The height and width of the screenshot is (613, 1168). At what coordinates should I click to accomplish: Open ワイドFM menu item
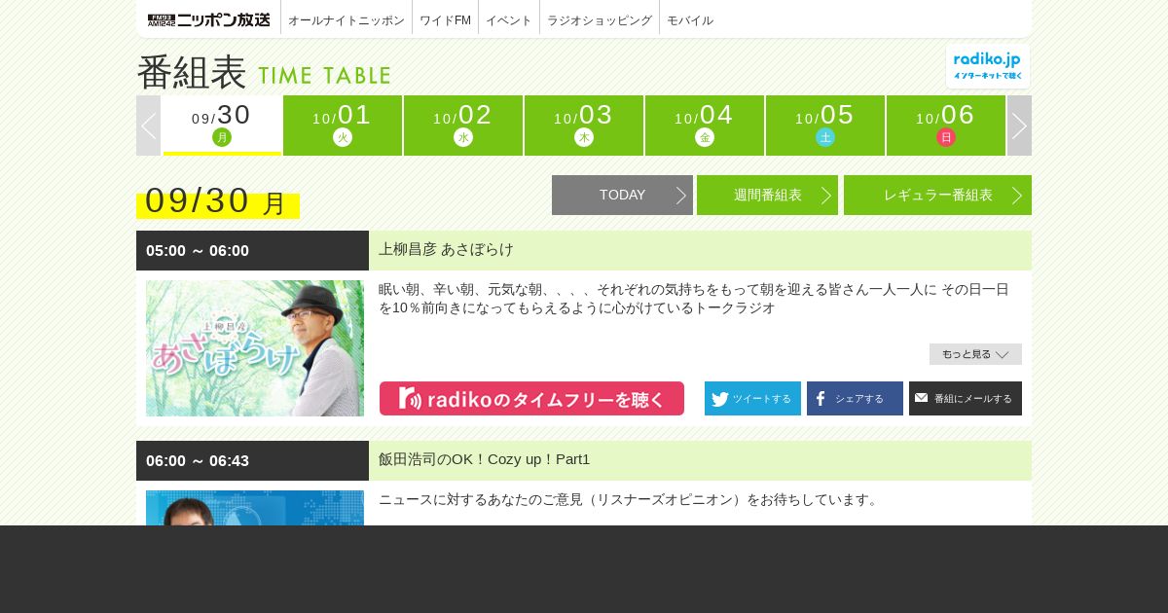pos(445,20)
